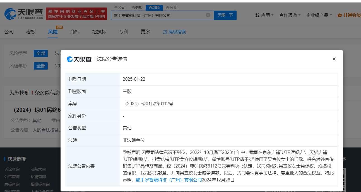
Task: Select 全部 risk year filter
Action: 41,66
